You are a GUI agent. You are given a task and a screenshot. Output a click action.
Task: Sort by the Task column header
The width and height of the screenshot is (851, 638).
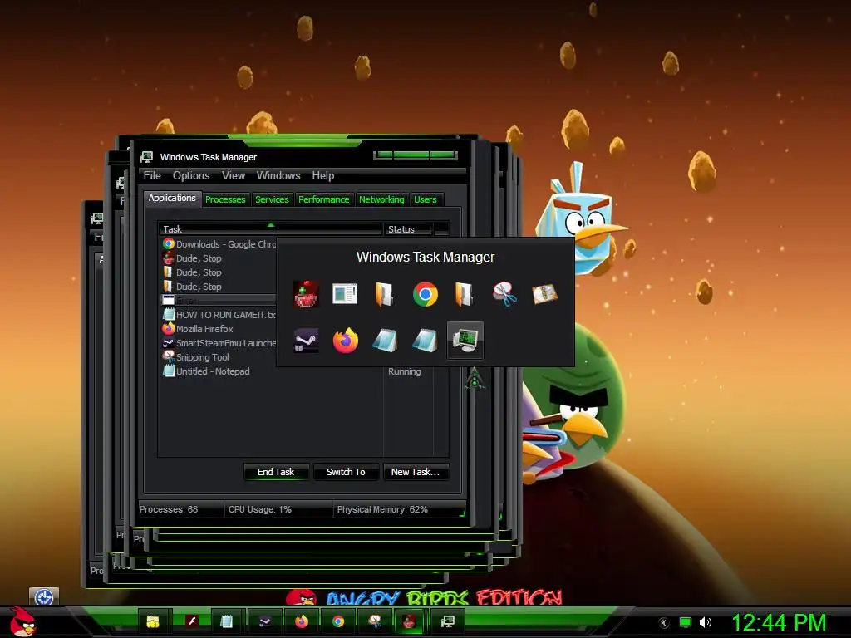(x=270, y=229)
